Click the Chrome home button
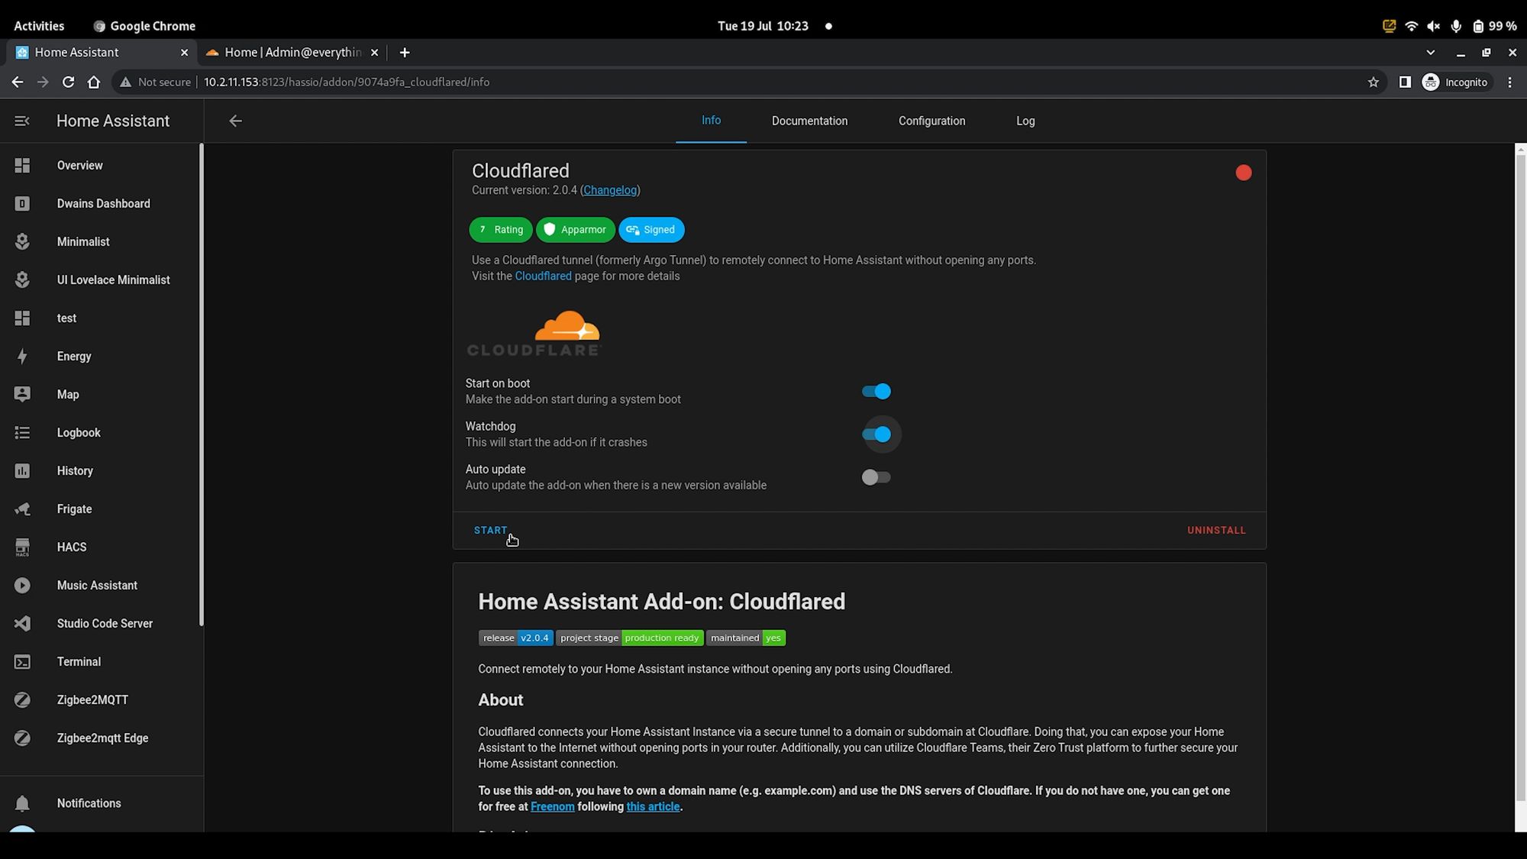The height and width of the screenshot is (859, 1527). click(94, 82)
